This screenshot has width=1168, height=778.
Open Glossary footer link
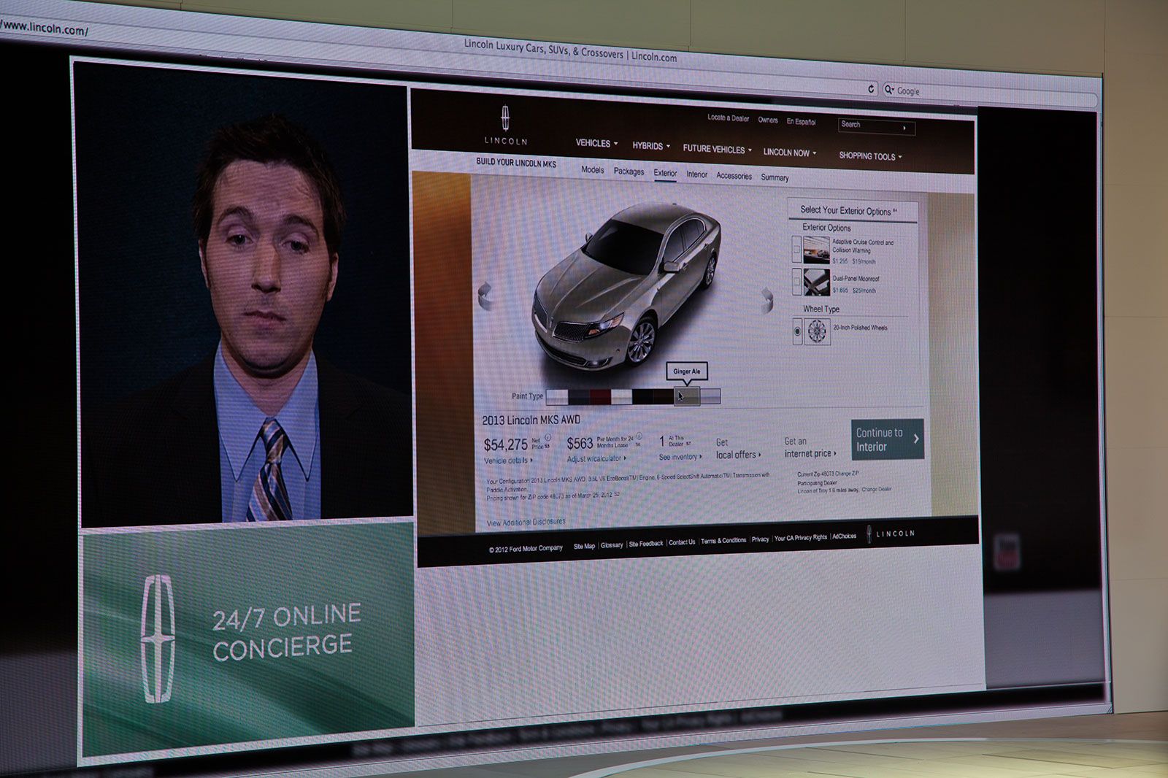(x=612, y=544)
